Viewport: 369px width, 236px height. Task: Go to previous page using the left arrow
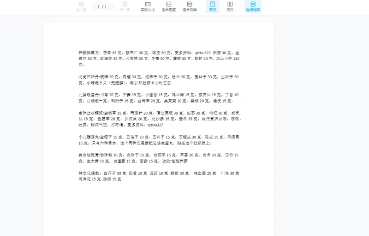pyautogui.click(x=81, y=4)
